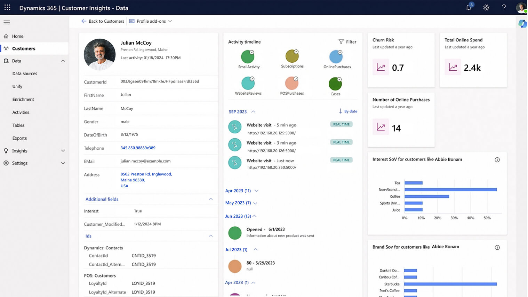This screenshot has width=528, height=297.
Task: Go to Data sources in sidebar
Action: click(25, 74)
